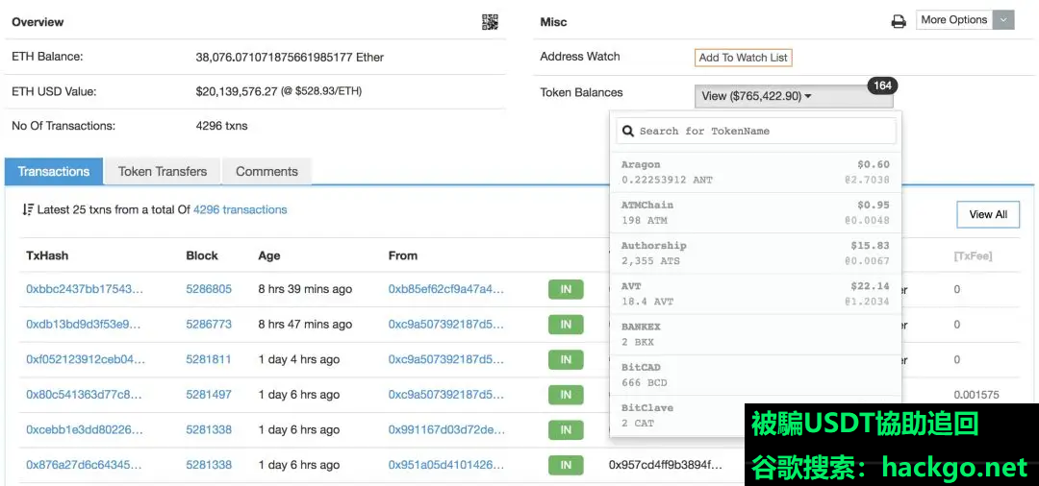Click the 0.001575 TxFee value
This screenshot has height=486, width=1039.
[976, 395]
